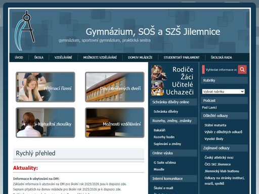Open the Suplování a změny link
This screenshot has height=194, width=259.
pos(167,144)
